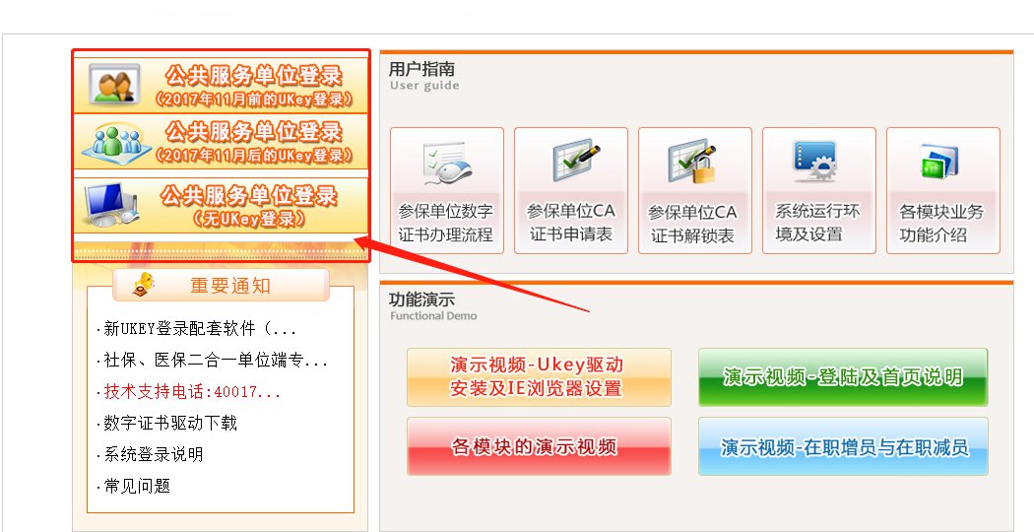Click the blue group icon beside post-November-2017 UKey login

point(113,142)
